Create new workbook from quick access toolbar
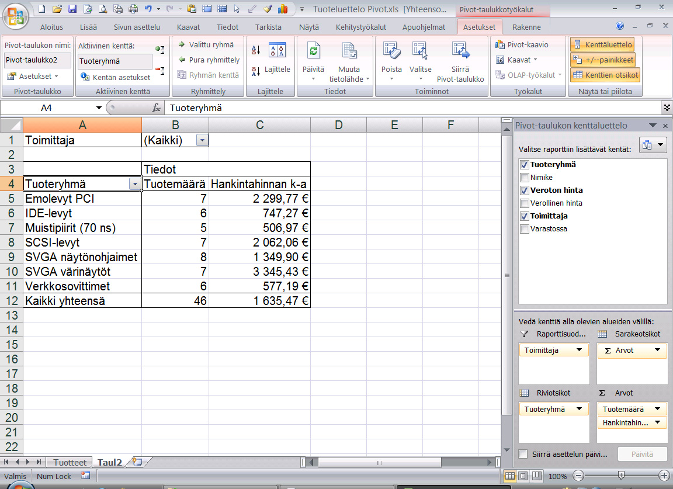Screen dimensions: 673x489 coord(42,9)
